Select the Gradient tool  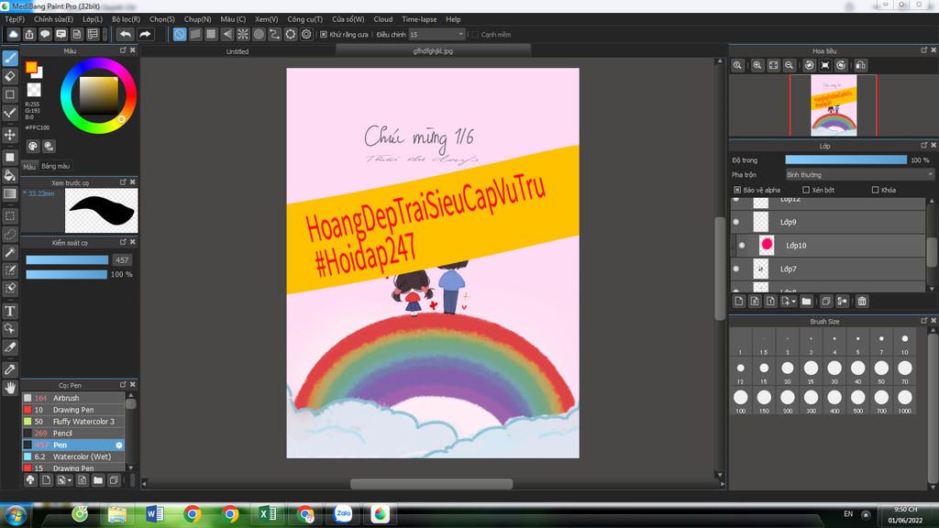10,193
